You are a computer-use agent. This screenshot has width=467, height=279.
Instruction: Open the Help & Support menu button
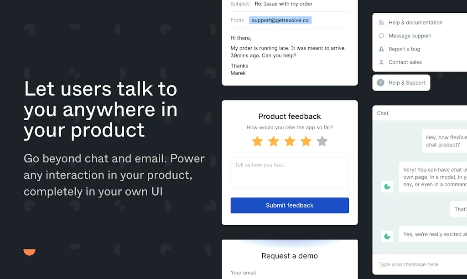[401, 83]
